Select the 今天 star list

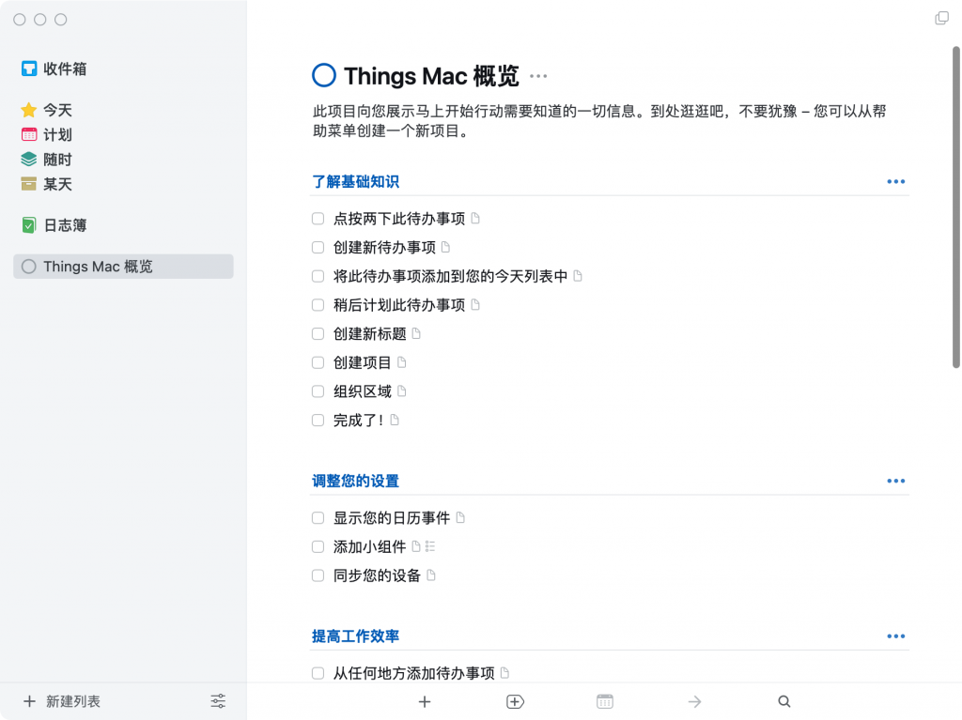point(58,110)
